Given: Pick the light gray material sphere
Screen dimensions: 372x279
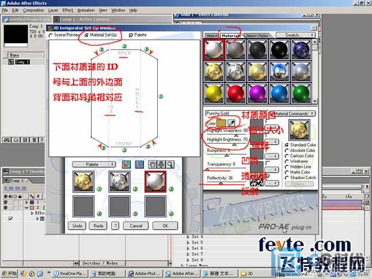Looking at the screenshot, I should coord(236,49).
